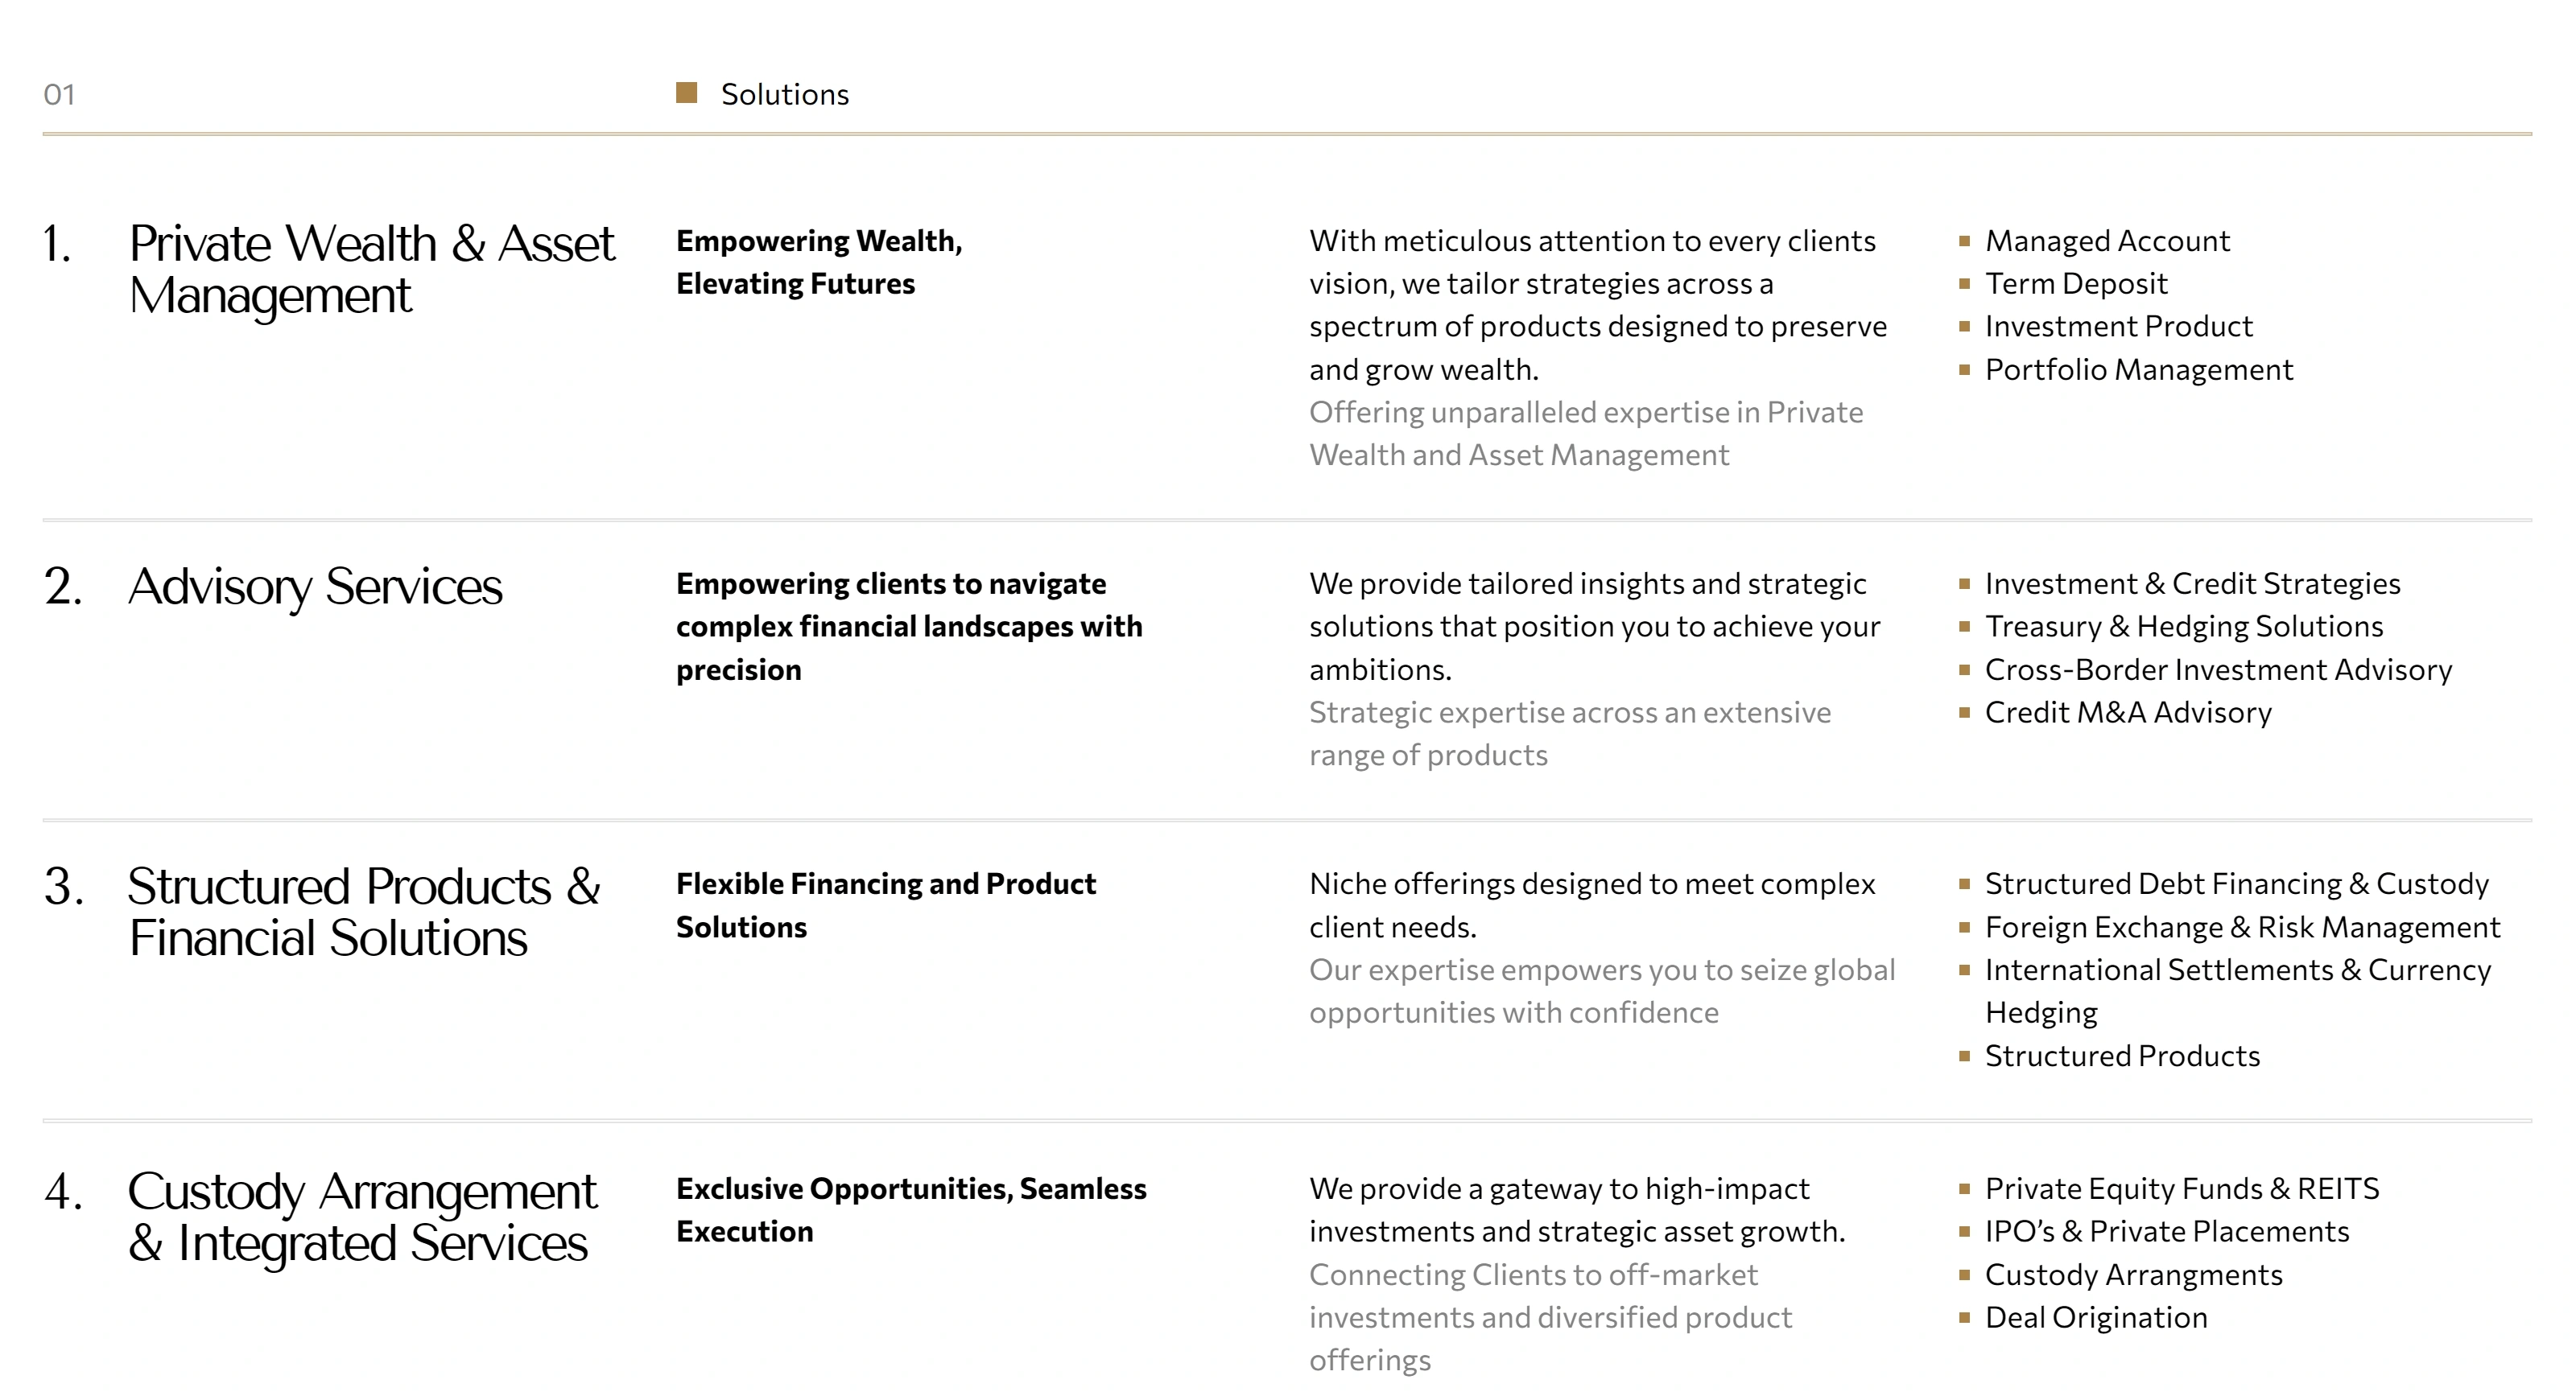
Task: Click the Empowering Wealth, Elevating Futures tagline
Action: tap(819, 262)
